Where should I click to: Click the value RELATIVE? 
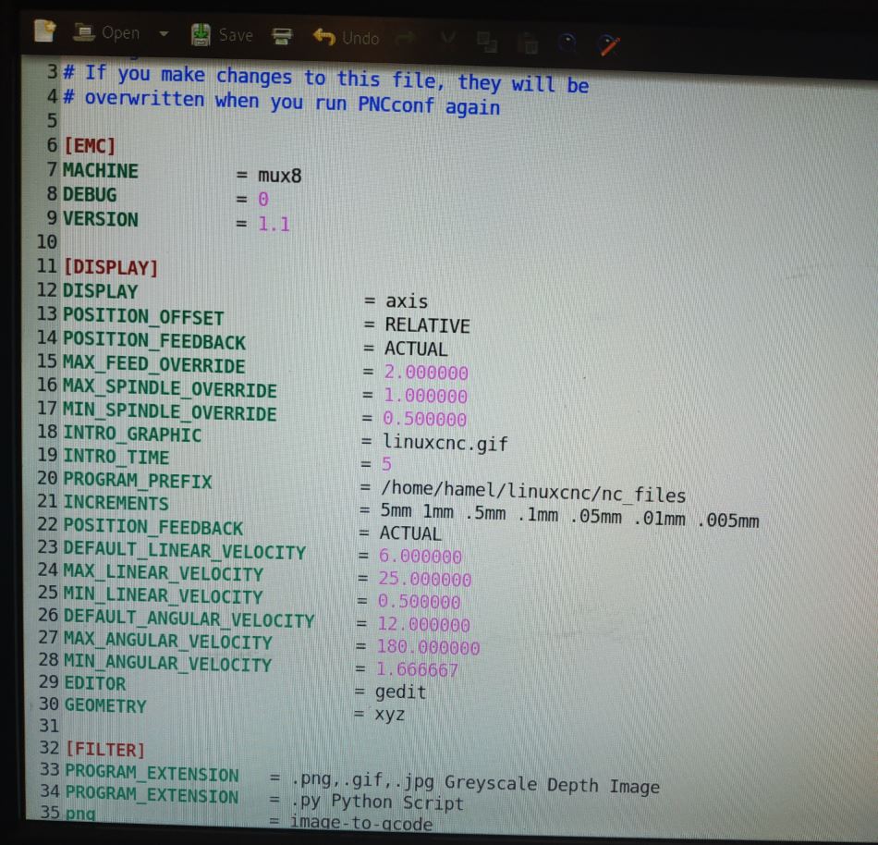(x=427, y=326)
